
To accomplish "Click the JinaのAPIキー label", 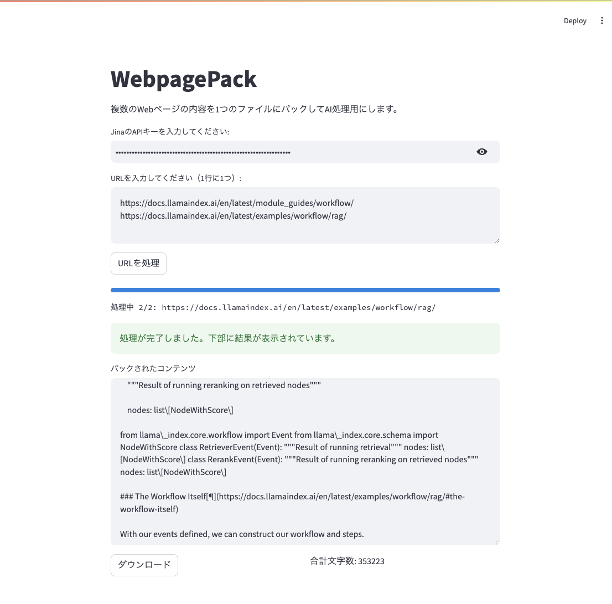I will 170,132.
